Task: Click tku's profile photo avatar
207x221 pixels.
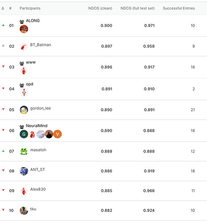Action: pyautogui.click(x=24, y=210)
